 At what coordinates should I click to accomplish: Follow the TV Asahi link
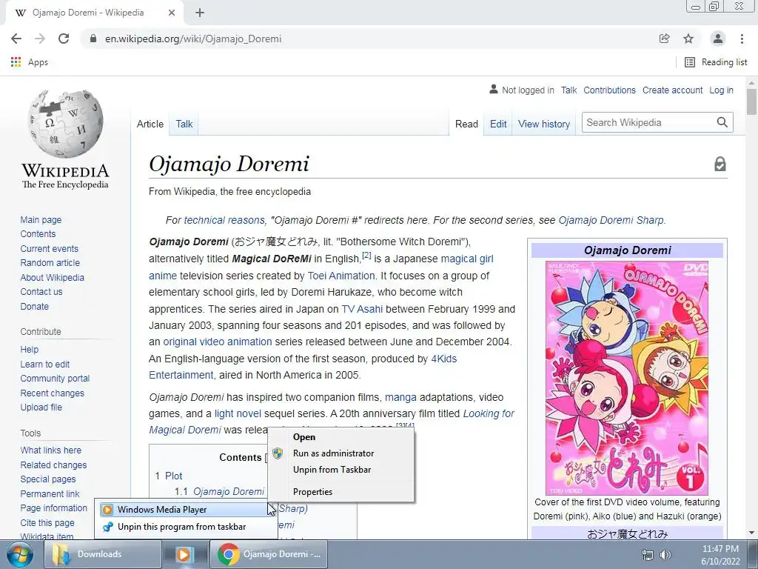coord(362,309)
